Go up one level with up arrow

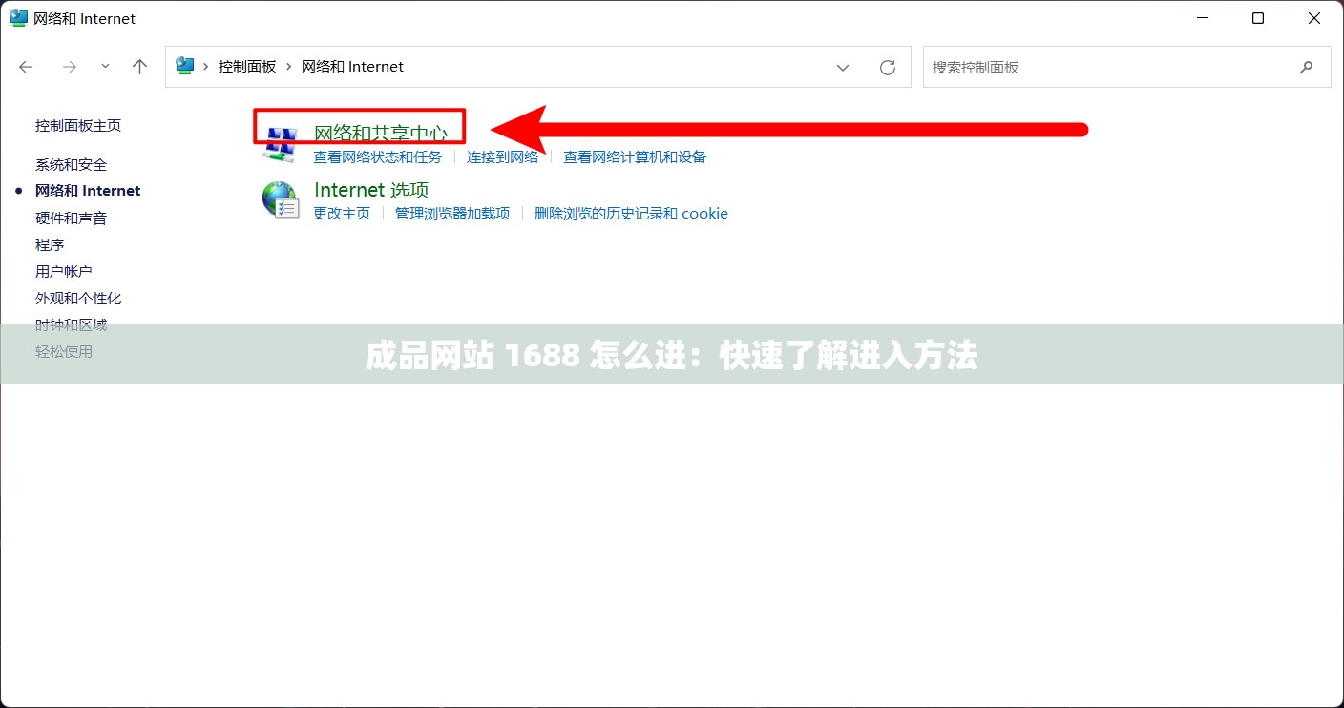(x=140, y=67)
